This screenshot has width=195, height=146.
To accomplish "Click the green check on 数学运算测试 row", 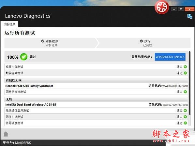I will pyautogui.click(x=185, y=73).
